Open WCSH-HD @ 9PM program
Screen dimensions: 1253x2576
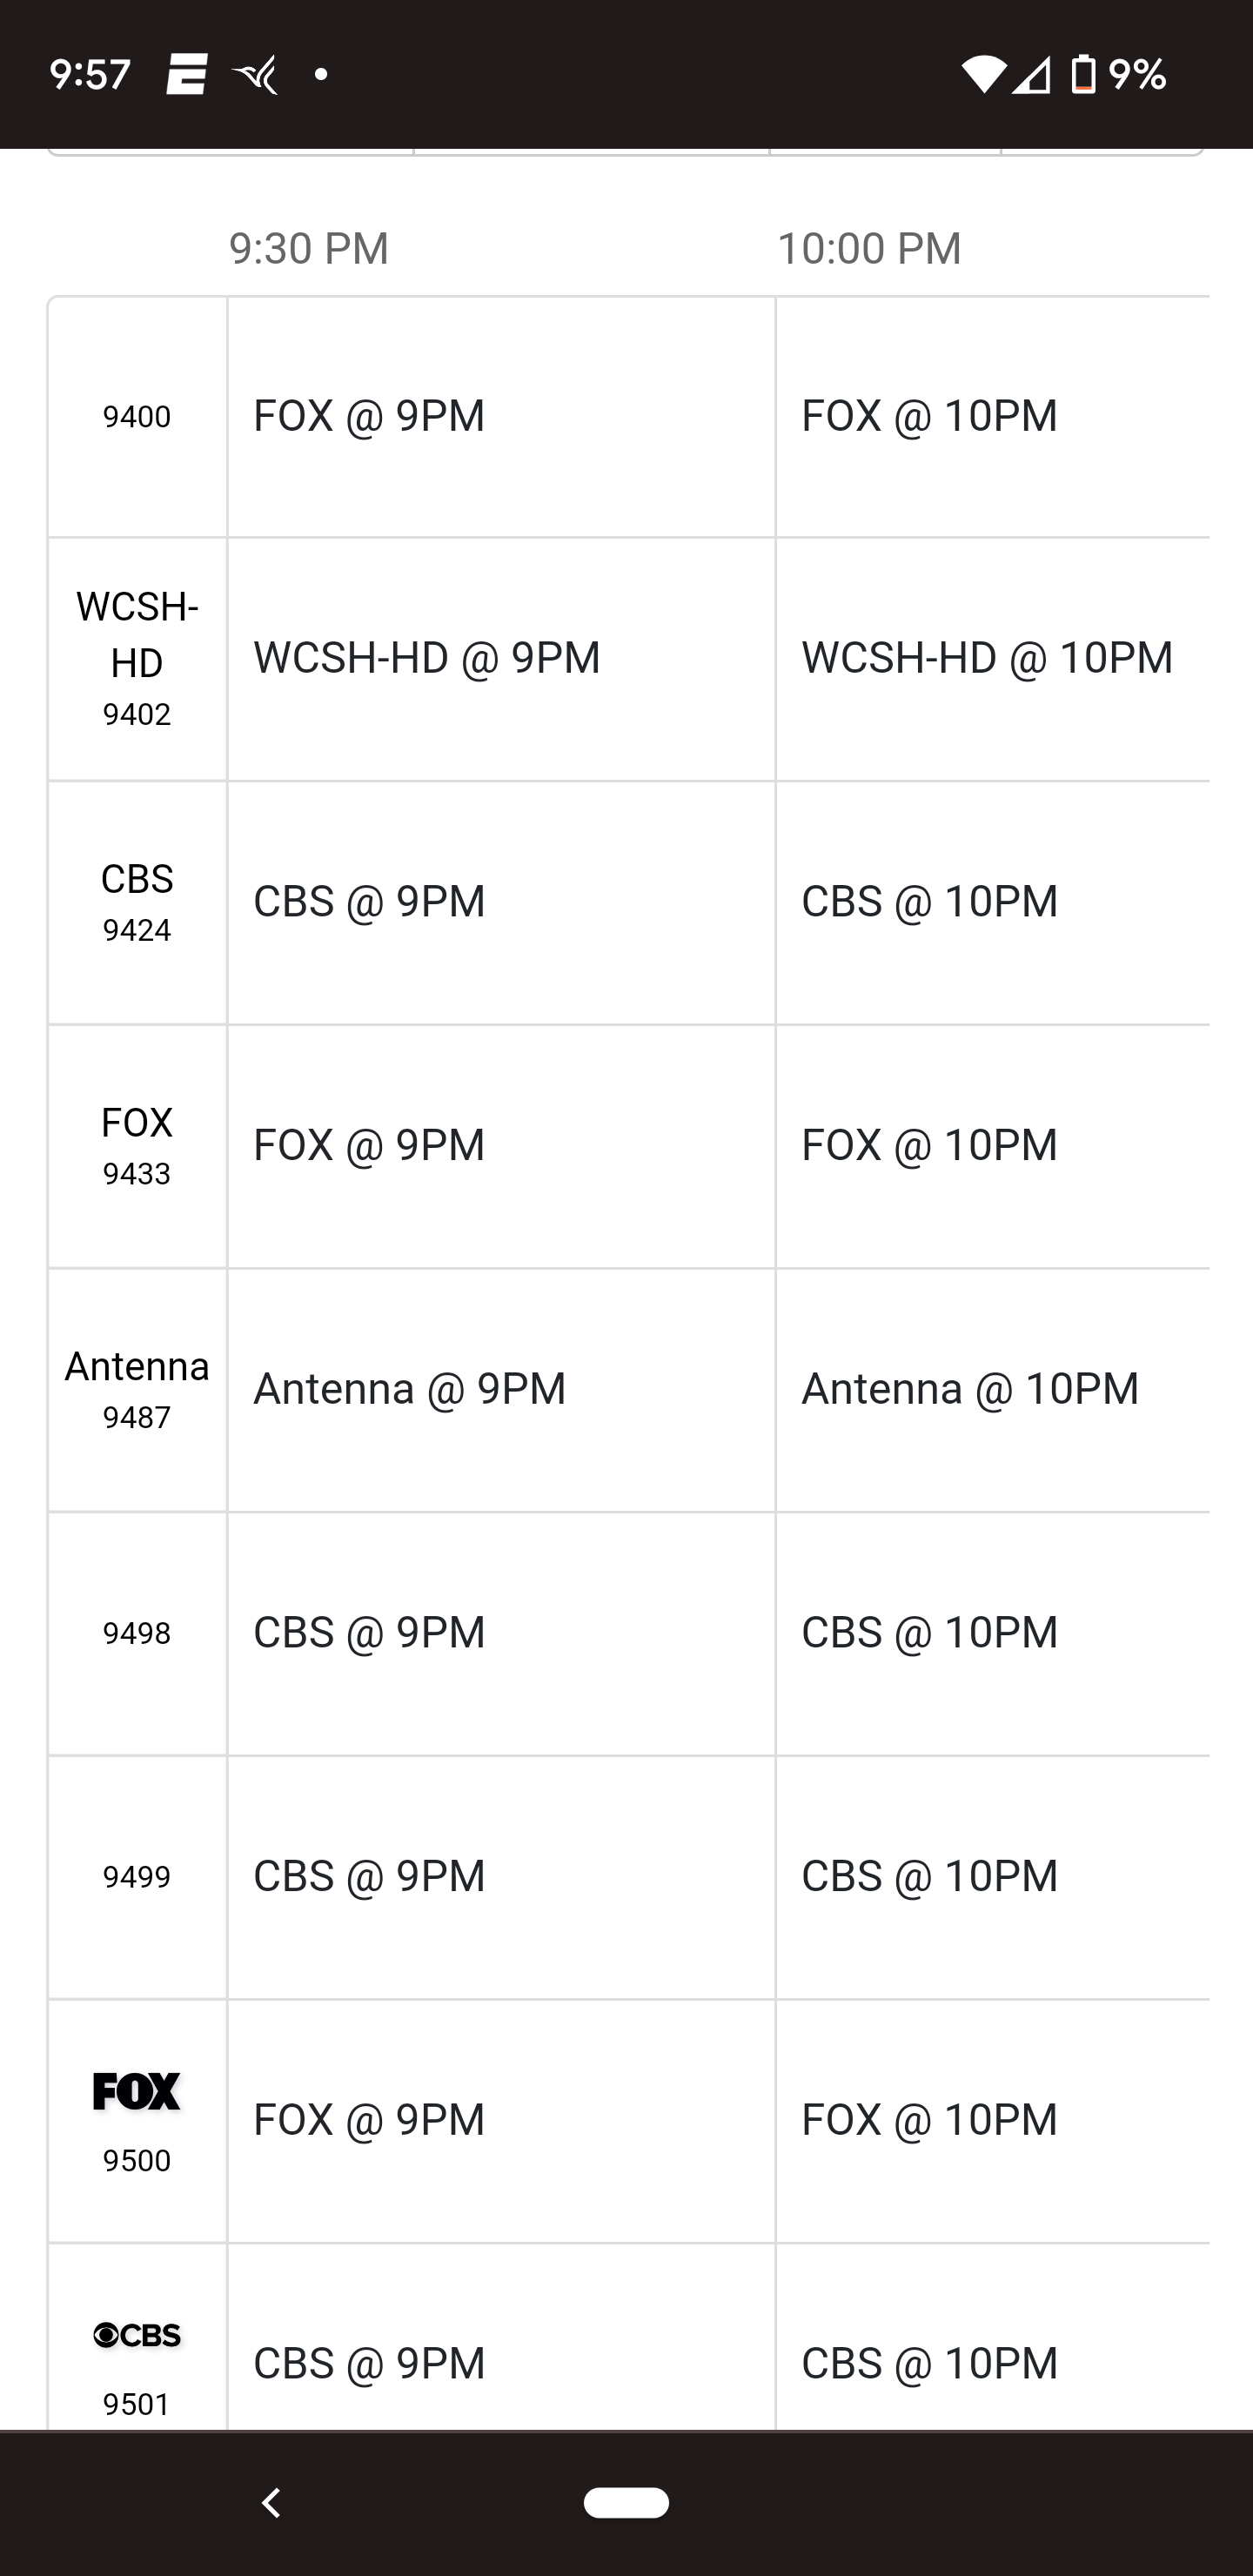click(500, 658)
